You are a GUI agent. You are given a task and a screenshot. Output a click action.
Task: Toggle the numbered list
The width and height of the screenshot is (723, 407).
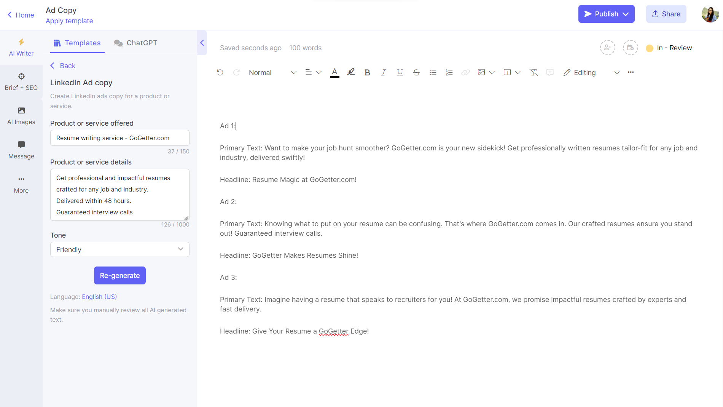click(449, 72)
